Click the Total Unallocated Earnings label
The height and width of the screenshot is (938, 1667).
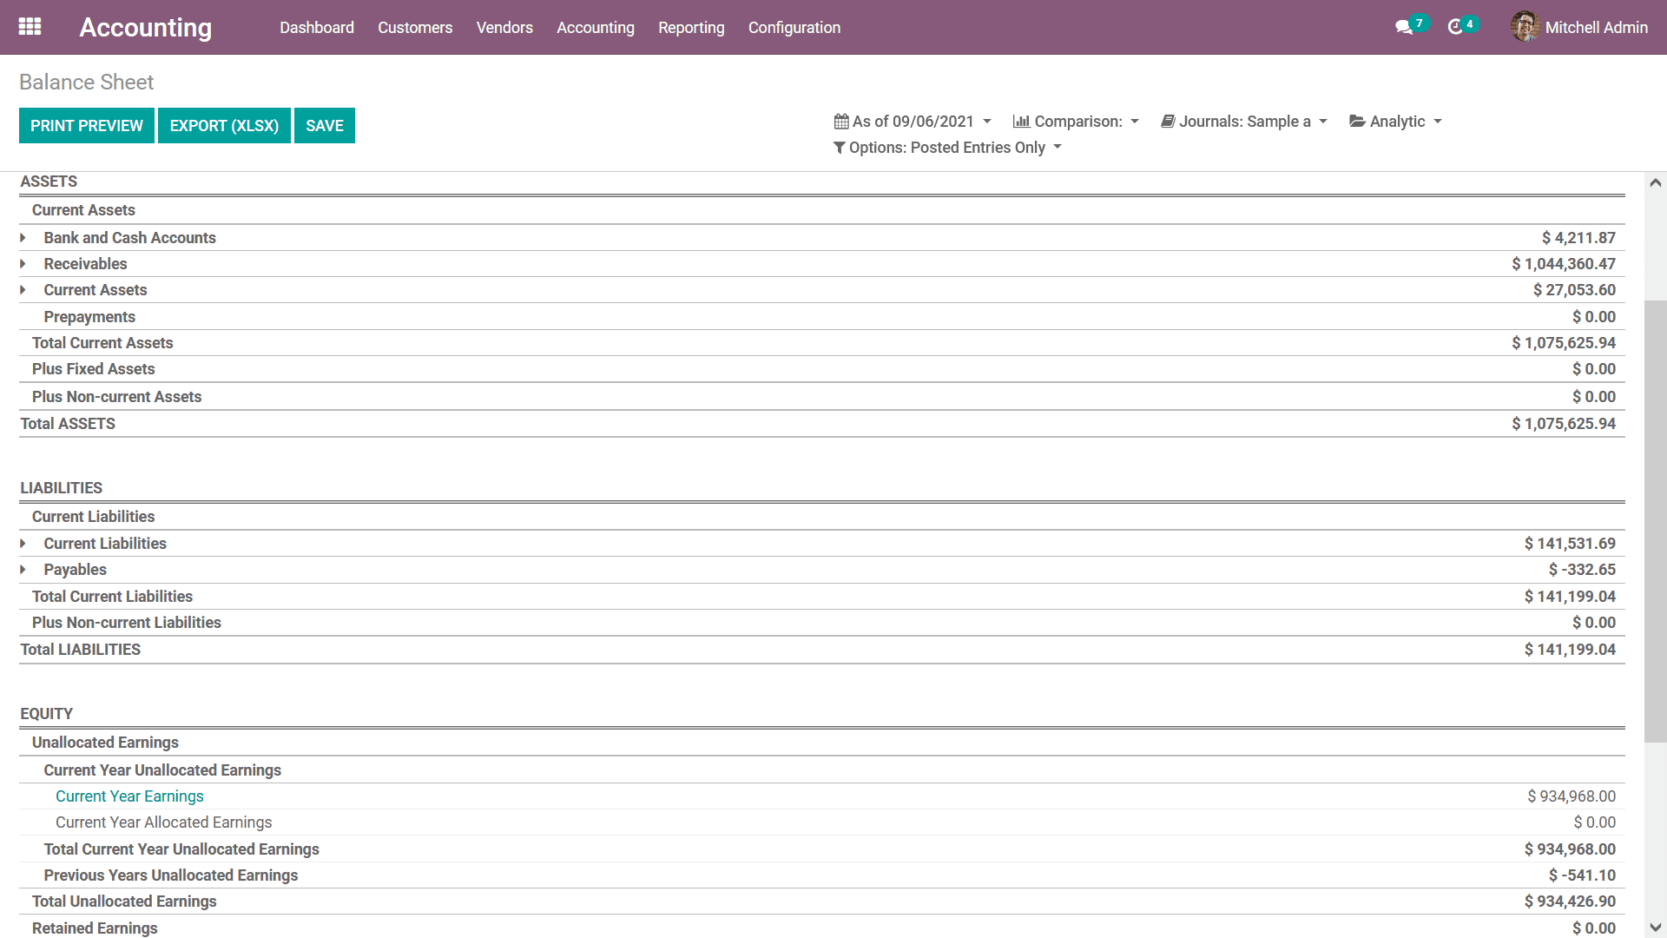[124, 902]
